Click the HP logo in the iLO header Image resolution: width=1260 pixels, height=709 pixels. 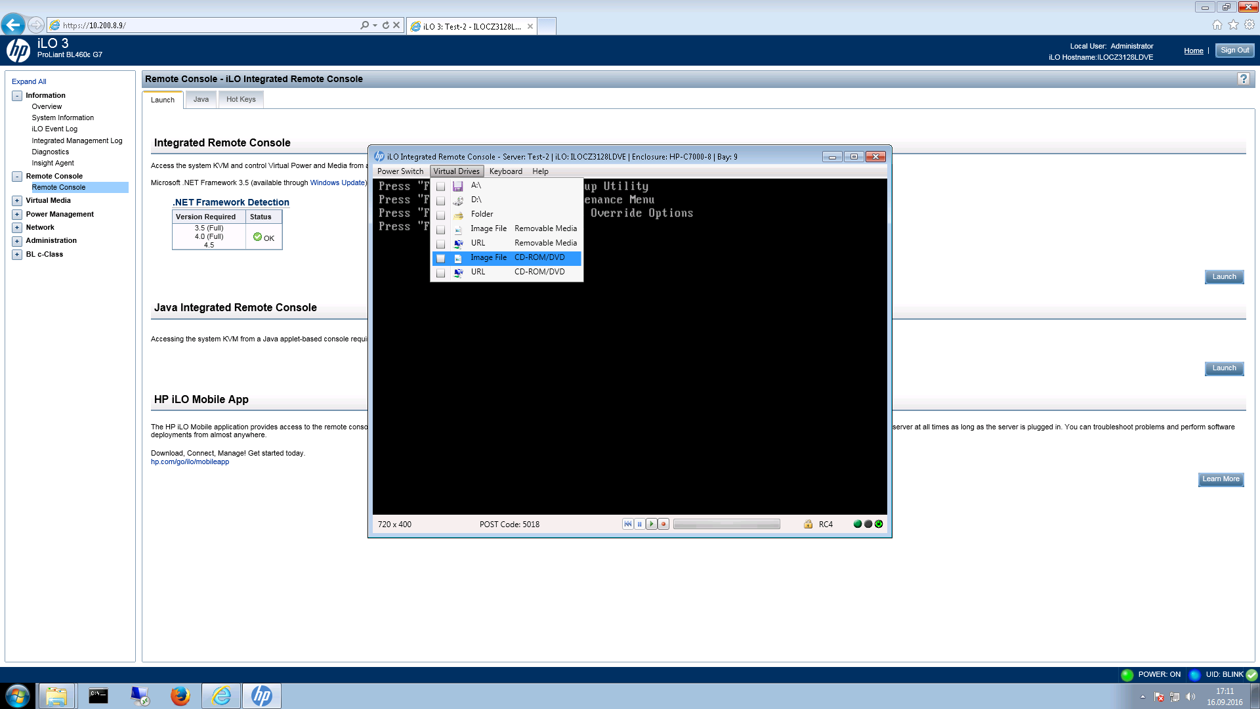click(18, 50)
